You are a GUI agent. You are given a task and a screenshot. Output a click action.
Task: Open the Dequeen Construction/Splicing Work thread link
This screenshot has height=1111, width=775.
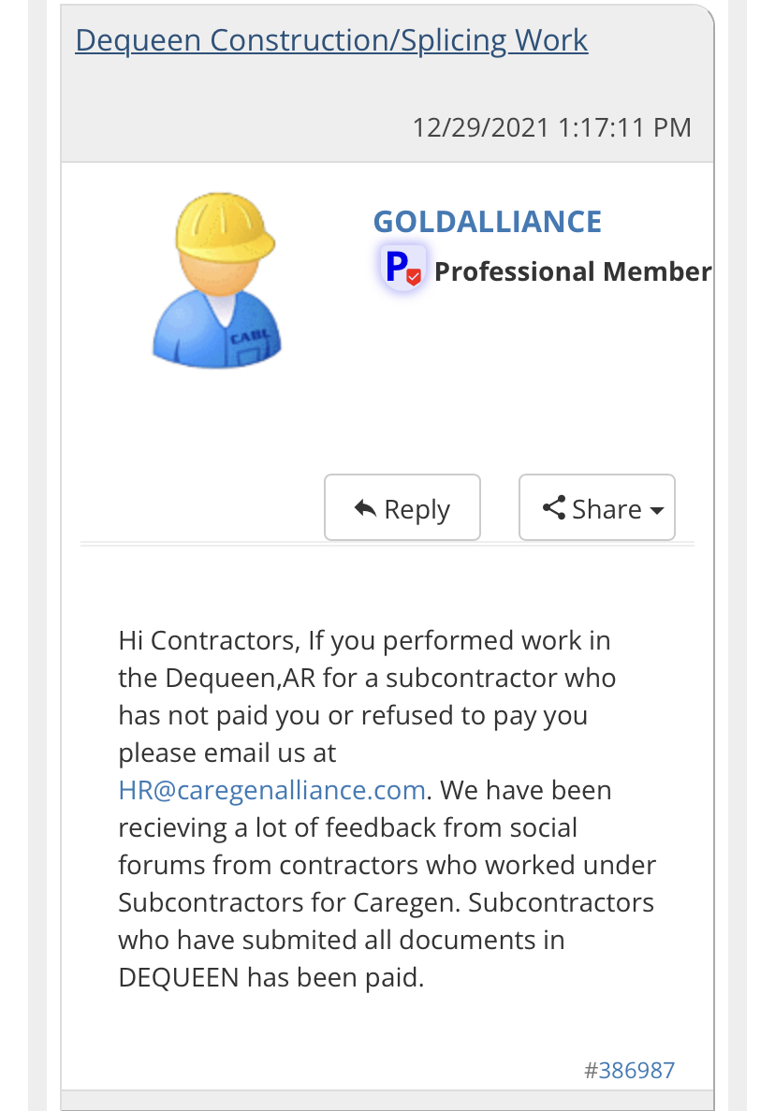click(331, 40)
